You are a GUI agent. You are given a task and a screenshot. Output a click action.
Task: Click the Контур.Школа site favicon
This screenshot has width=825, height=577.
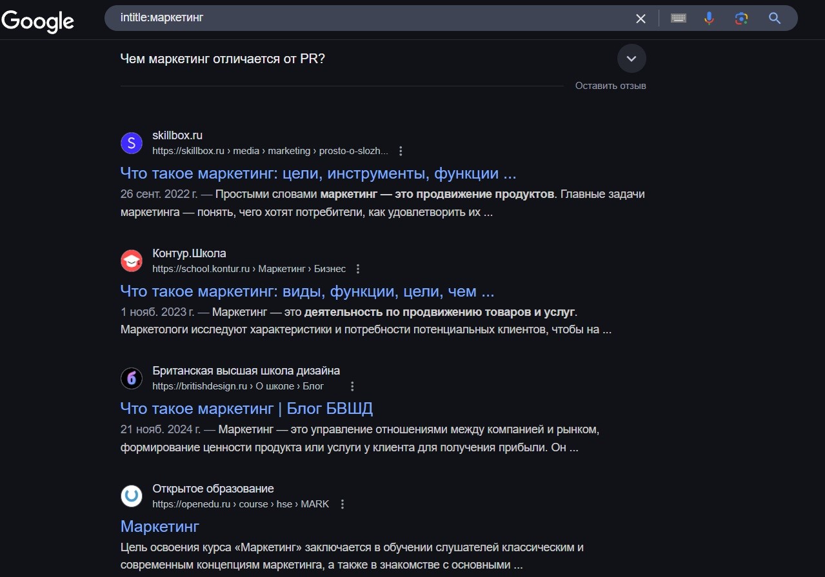[x=132, y=261]
